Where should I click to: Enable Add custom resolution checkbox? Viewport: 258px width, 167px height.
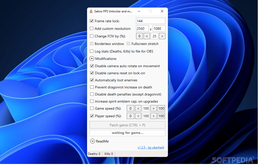[92, 29]
